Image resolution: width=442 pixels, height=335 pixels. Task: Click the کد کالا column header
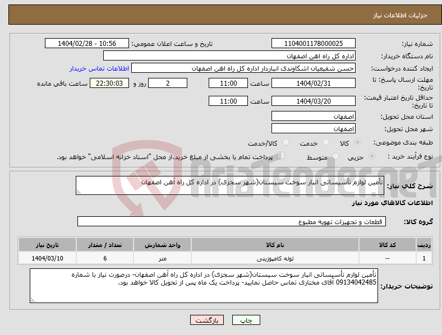tap(388, 245)
